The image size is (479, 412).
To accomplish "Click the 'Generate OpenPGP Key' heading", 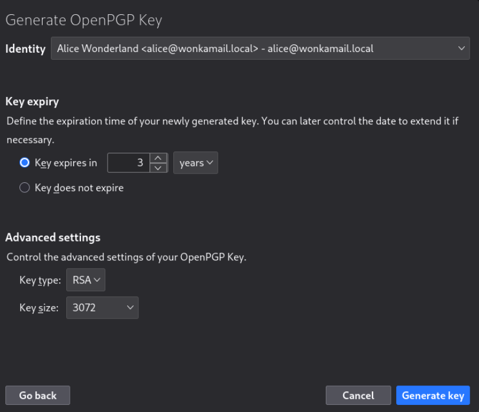I will click(84, 21).
